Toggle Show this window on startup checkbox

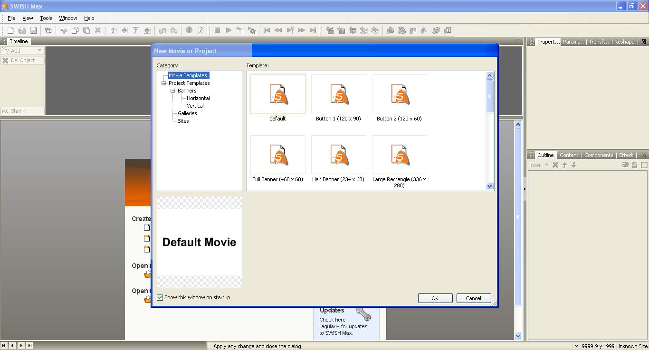click(160, 298)
